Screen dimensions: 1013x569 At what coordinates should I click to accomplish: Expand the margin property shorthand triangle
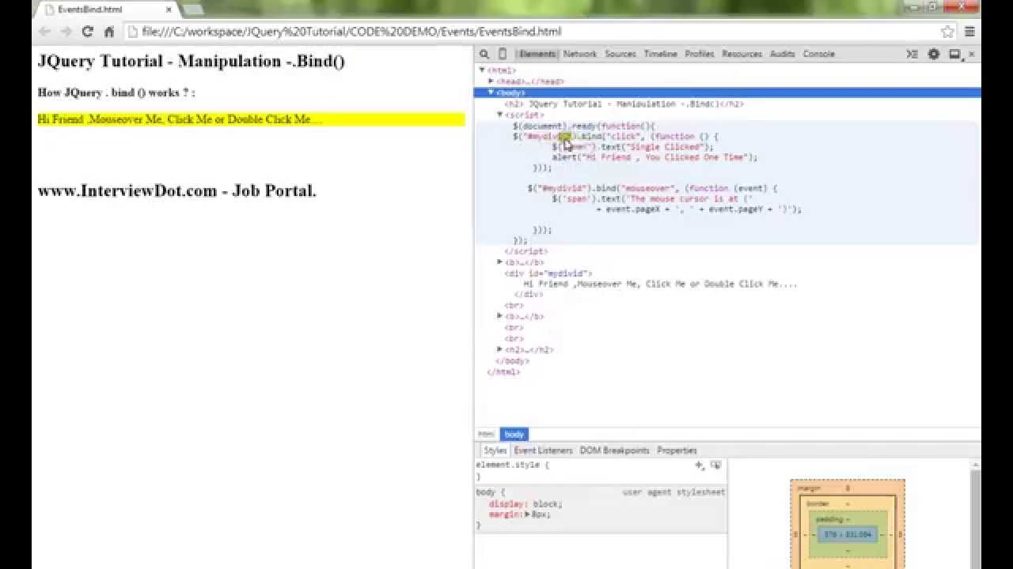[x=528, y=514]
